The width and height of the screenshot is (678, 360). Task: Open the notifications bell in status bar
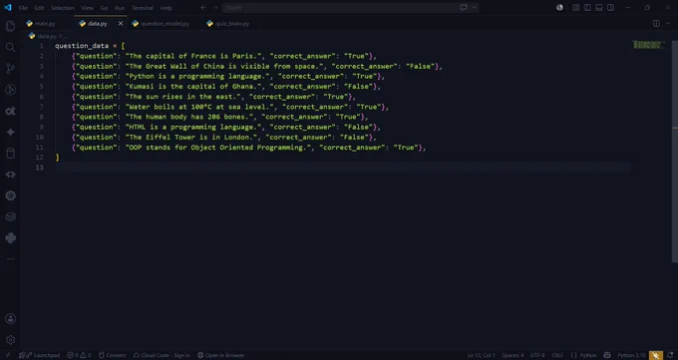pos(670,355)
